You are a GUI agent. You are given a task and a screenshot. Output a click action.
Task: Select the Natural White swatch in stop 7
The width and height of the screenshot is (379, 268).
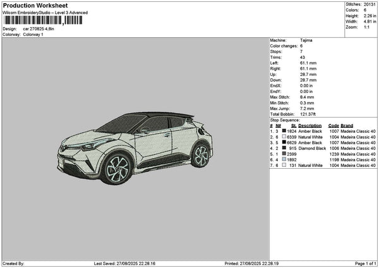point(285,165)
